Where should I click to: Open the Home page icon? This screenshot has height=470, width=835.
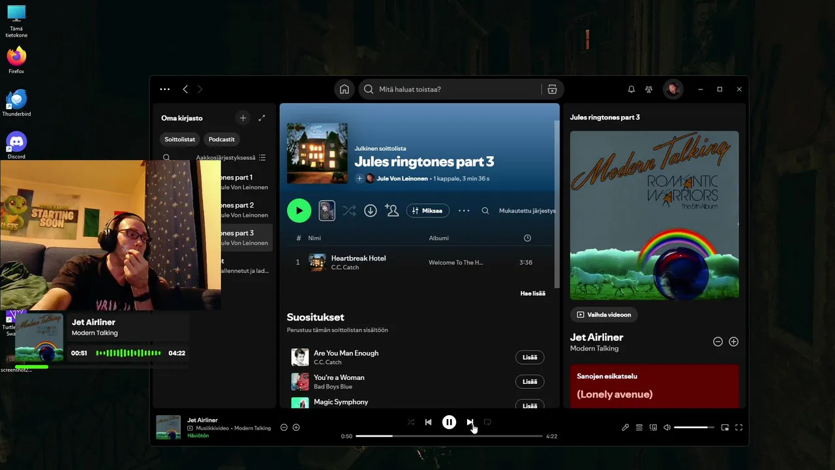[344, 89]
